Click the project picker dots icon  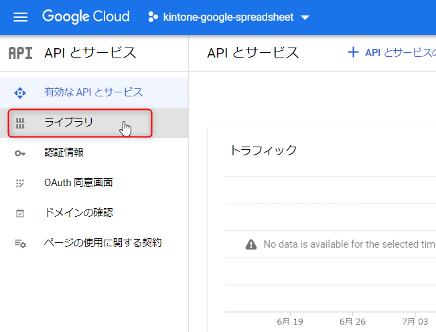(153, 17)
